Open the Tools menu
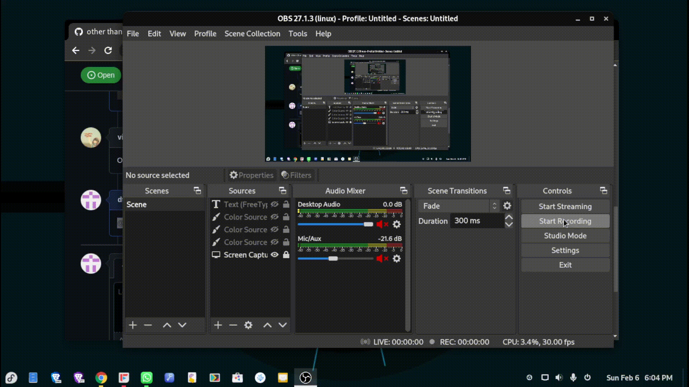 (x=297, y=34)
